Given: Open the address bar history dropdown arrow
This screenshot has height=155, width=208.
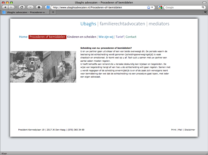Looking at the screenshot, I should coord(152,7).
